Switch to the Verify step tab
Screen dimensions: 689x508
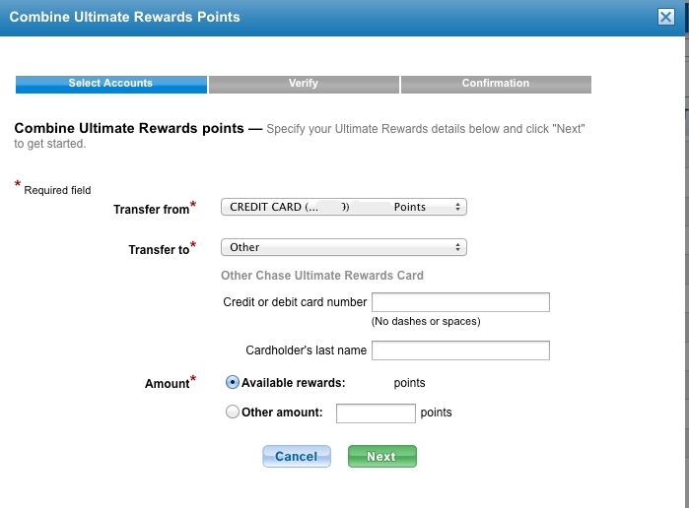coord(304,84)
